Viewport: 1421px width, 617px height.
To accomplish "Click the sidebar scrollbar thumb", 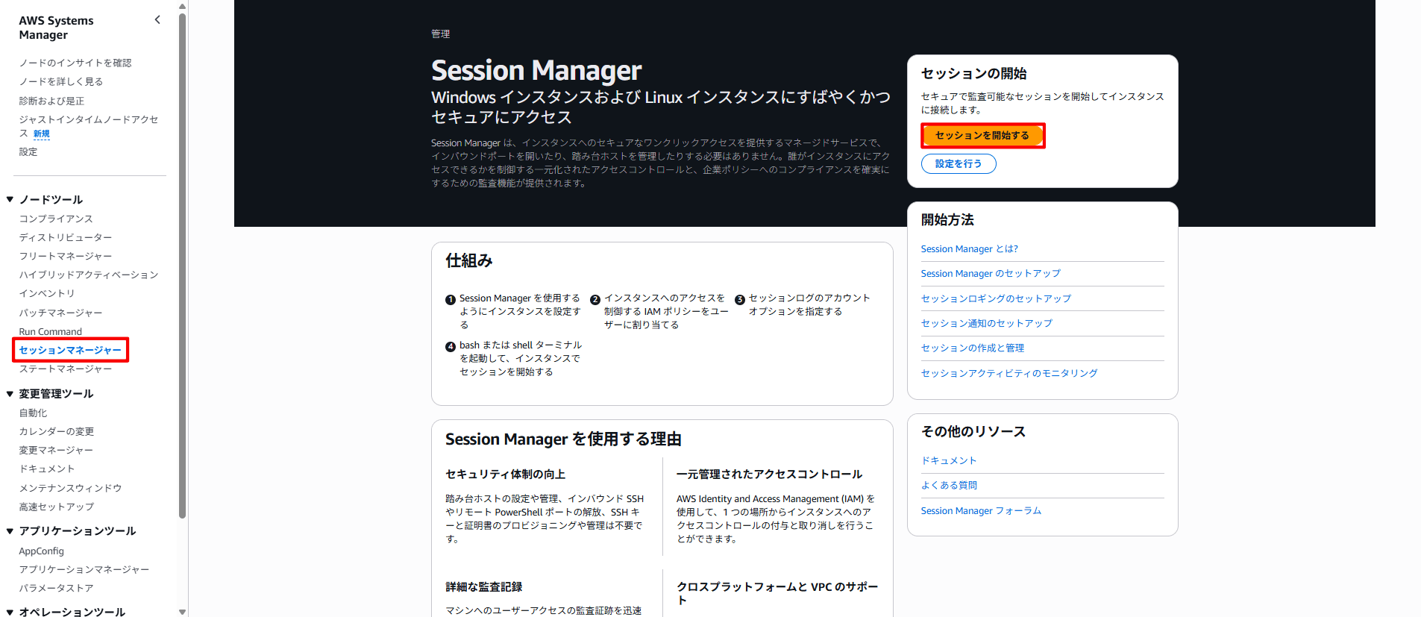I will click(183, 265).
